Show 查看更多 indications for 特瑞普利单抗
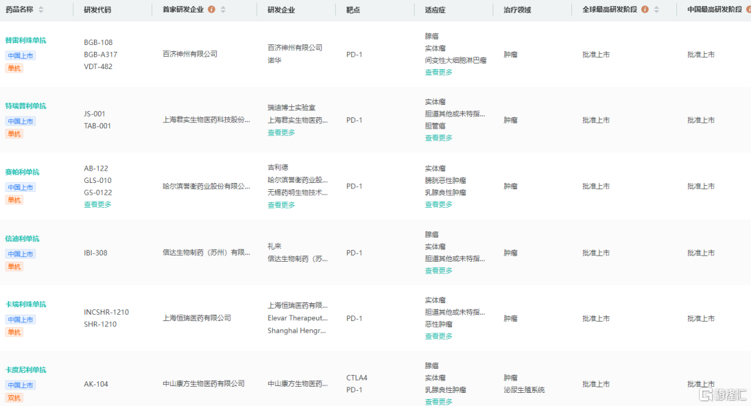 (x=439, y=138)
